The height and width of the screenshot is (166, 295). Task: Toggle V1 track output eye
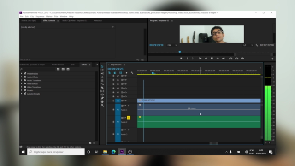pyautogui.click(x=125, y=101)
